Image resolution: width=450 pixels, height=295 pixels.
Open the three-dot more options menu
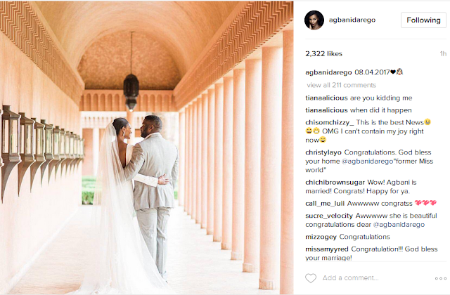441,278
